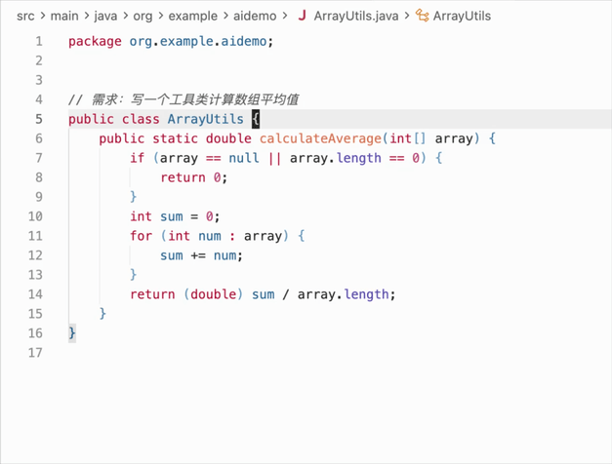Click the Chinese comment on line 4
Screen dimensions: 612x464
(x=184, y=99)
